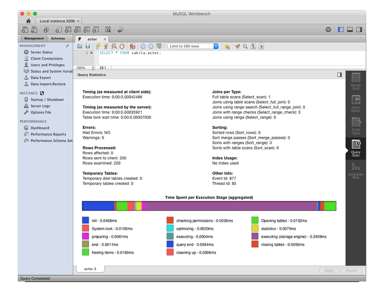This screenshot has width=384, height=307.
Task: Close the actor editor tab
Action: coord(105,39)
